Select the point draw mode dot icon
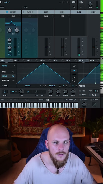This screenshot has width=103, height=184. point(74,71)
